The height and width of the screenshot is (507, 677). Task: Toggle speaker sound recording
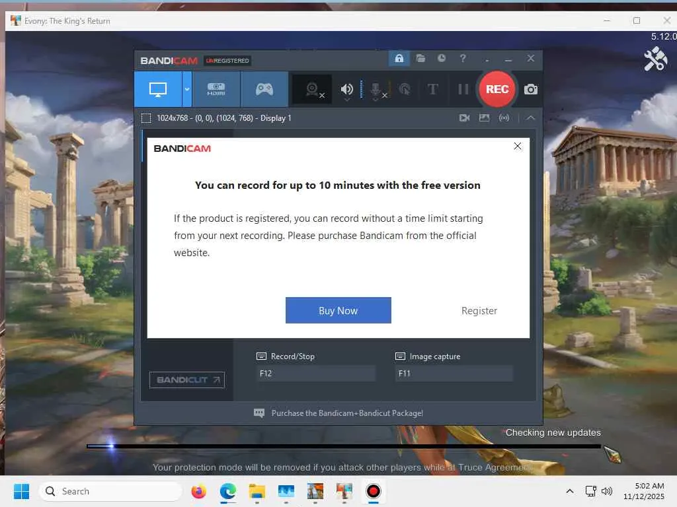click(346, 89)
